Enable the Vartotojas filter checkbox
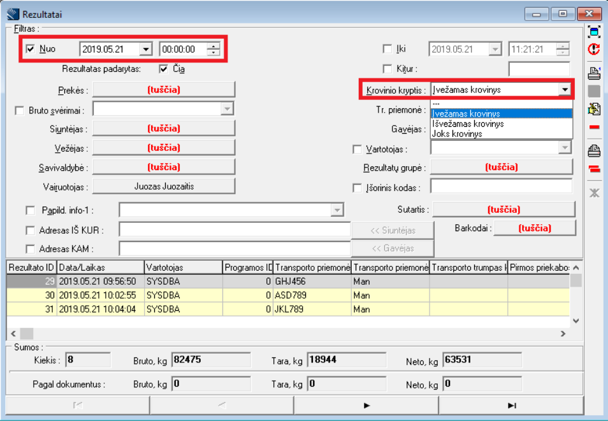The height and width of the screenshot is (421, 608). click(358, 150)
